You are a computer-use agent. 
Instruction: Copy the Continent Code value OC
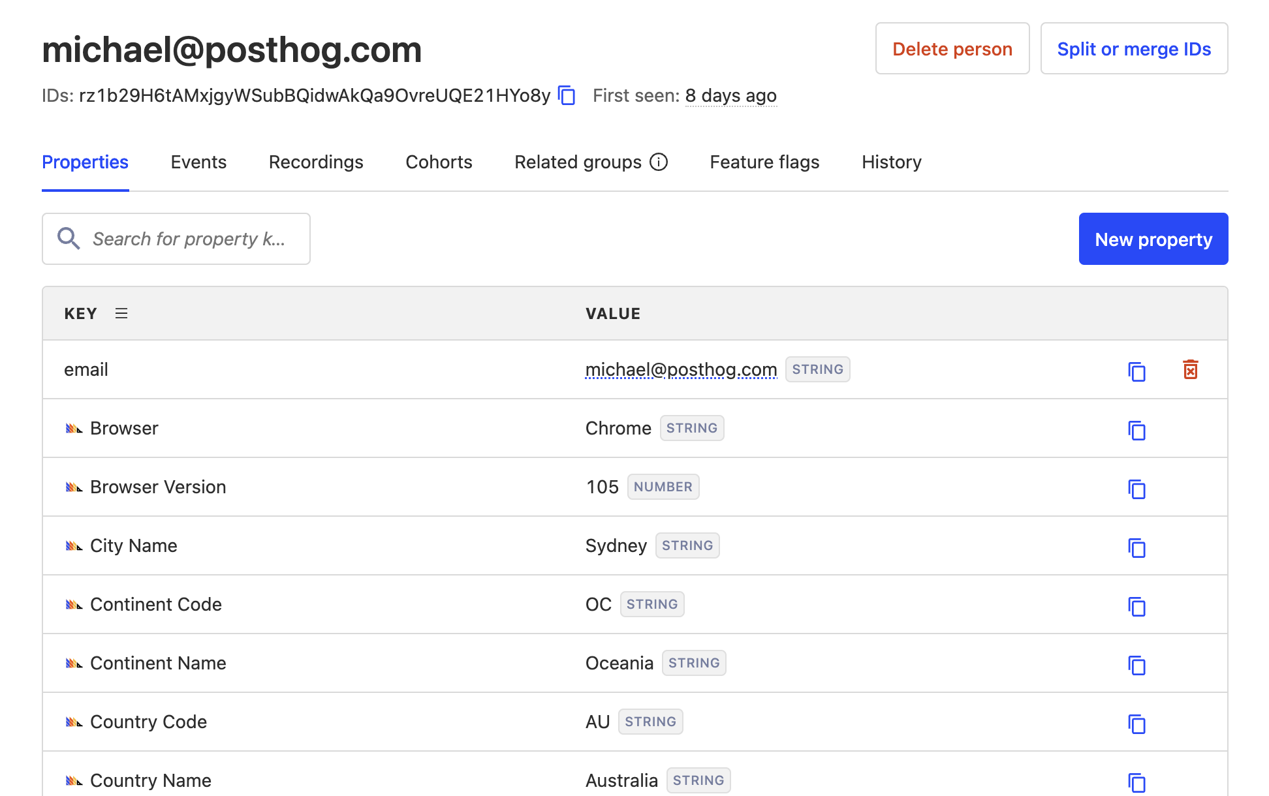pos(1136,605)
